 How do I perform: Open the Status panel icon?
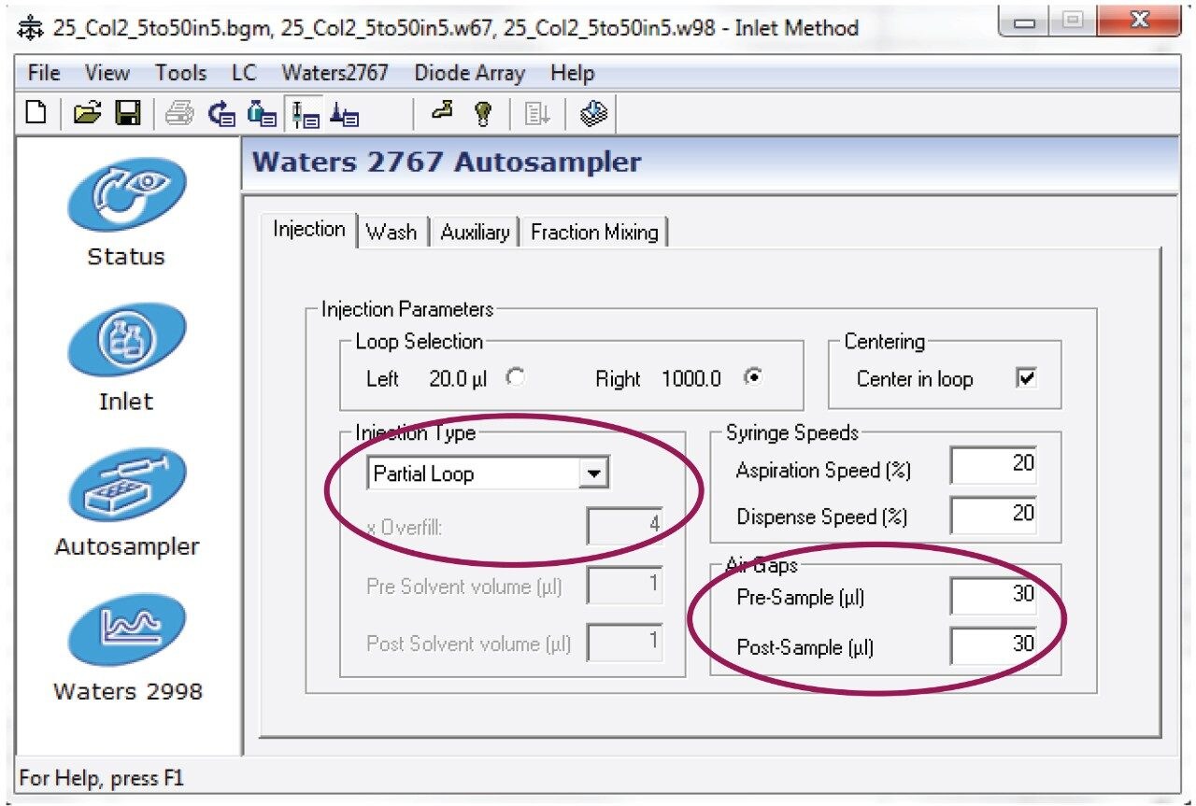[x=126, y=196]
